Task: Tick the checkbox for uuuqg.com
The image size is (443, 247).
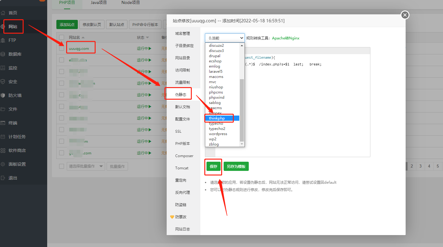Action: [x=62, y=48]
